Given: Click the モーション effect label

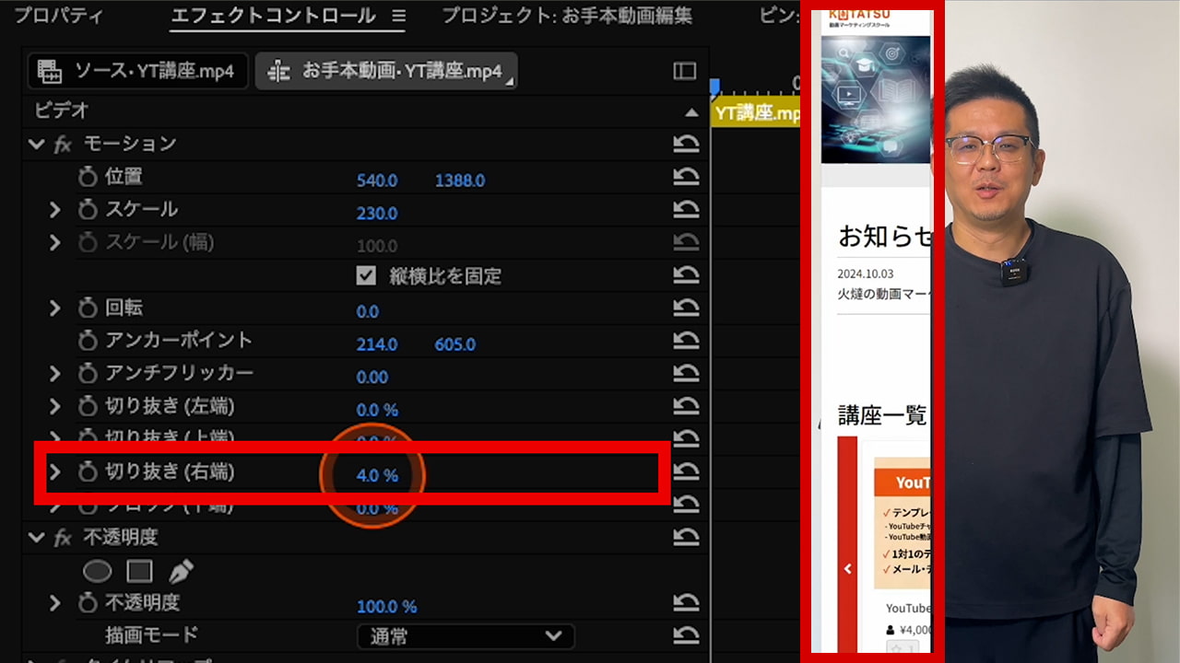Looking at the screenshot, I should [130, 144].
